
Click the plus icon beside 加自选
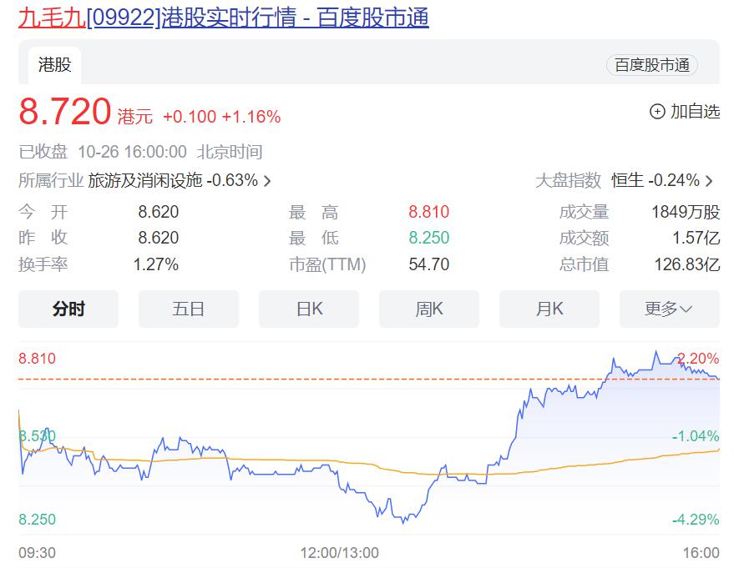coord(657,112)
